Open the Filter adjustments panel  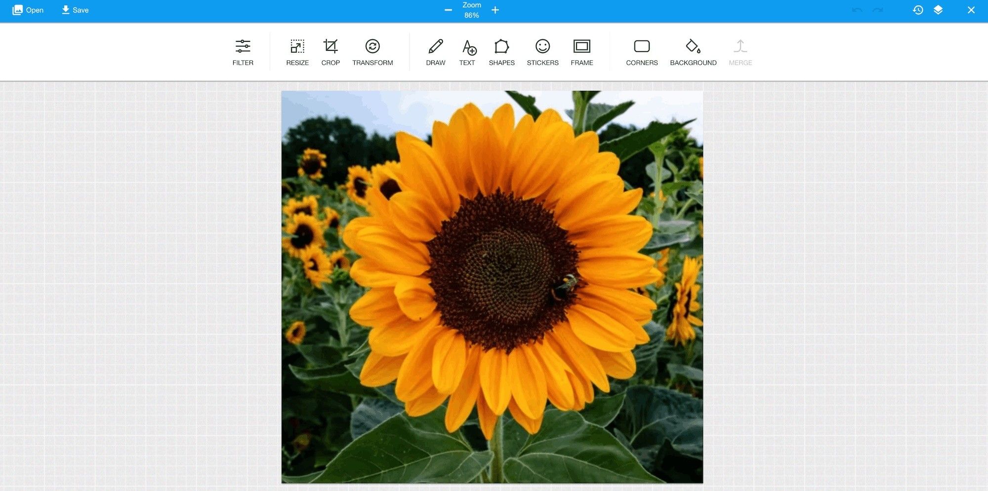click(x=243, y=52)
